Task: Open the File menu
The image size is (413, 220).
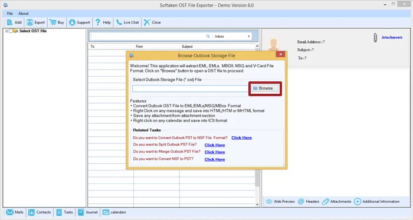Action: [x=10, y=14]
